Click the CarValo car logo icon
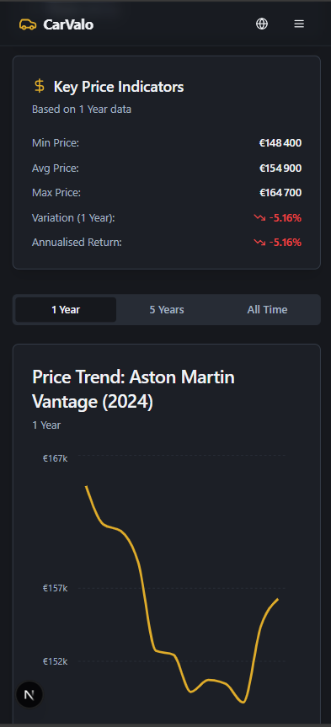 (x=28, y=24)
